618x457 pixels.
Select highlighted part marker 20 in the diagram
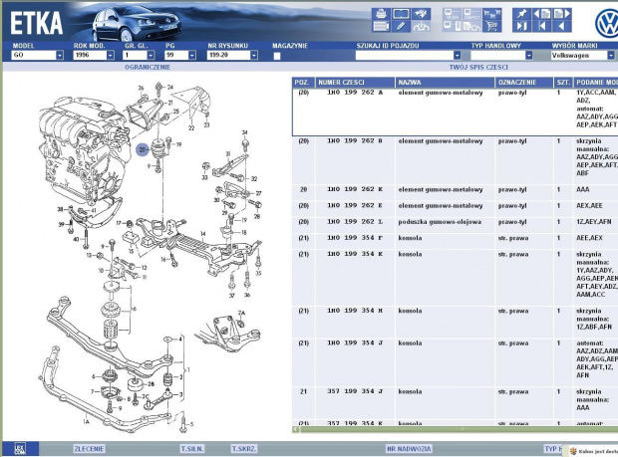pos(143,149)
